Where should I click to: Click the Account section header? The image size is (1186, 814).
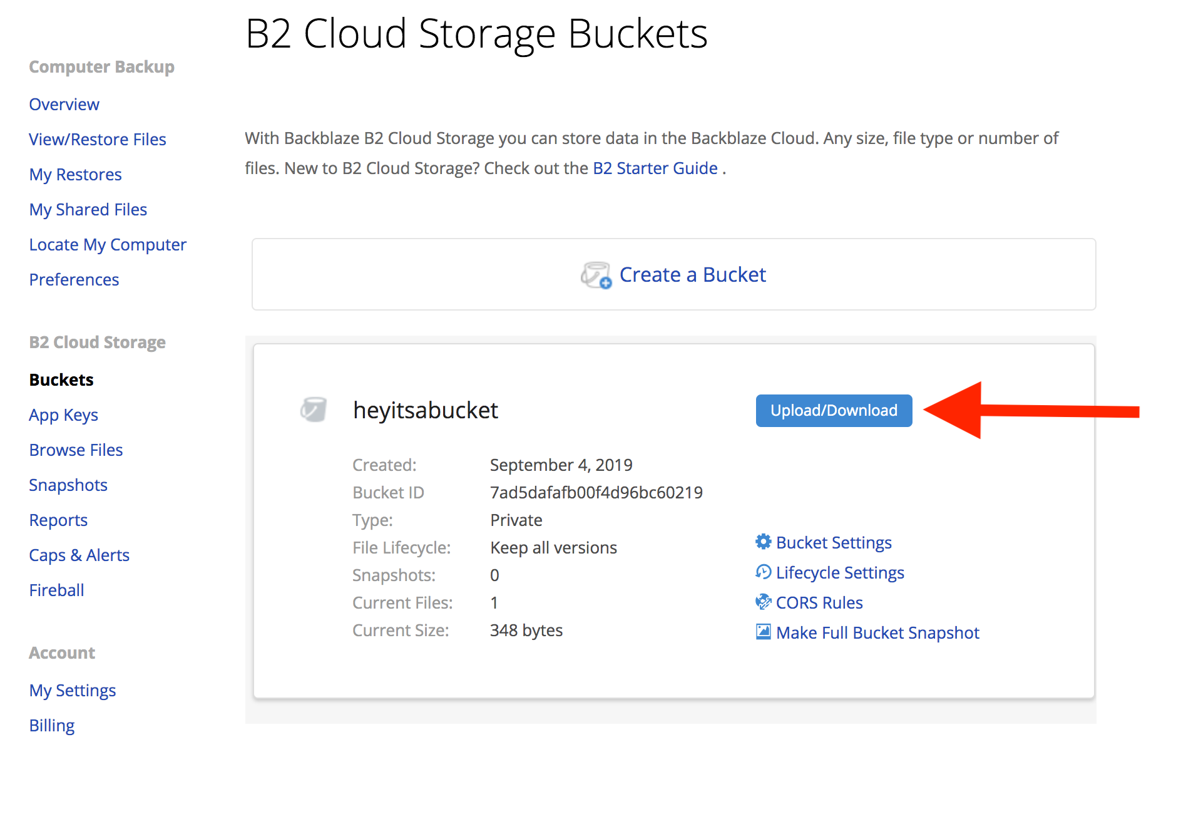[x=63, y=653]
